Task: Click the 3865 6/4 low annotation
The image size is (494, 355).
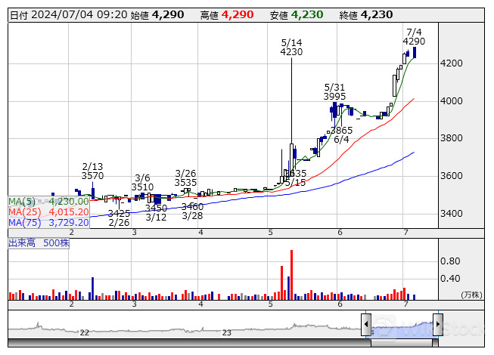Action: [341, 135]
